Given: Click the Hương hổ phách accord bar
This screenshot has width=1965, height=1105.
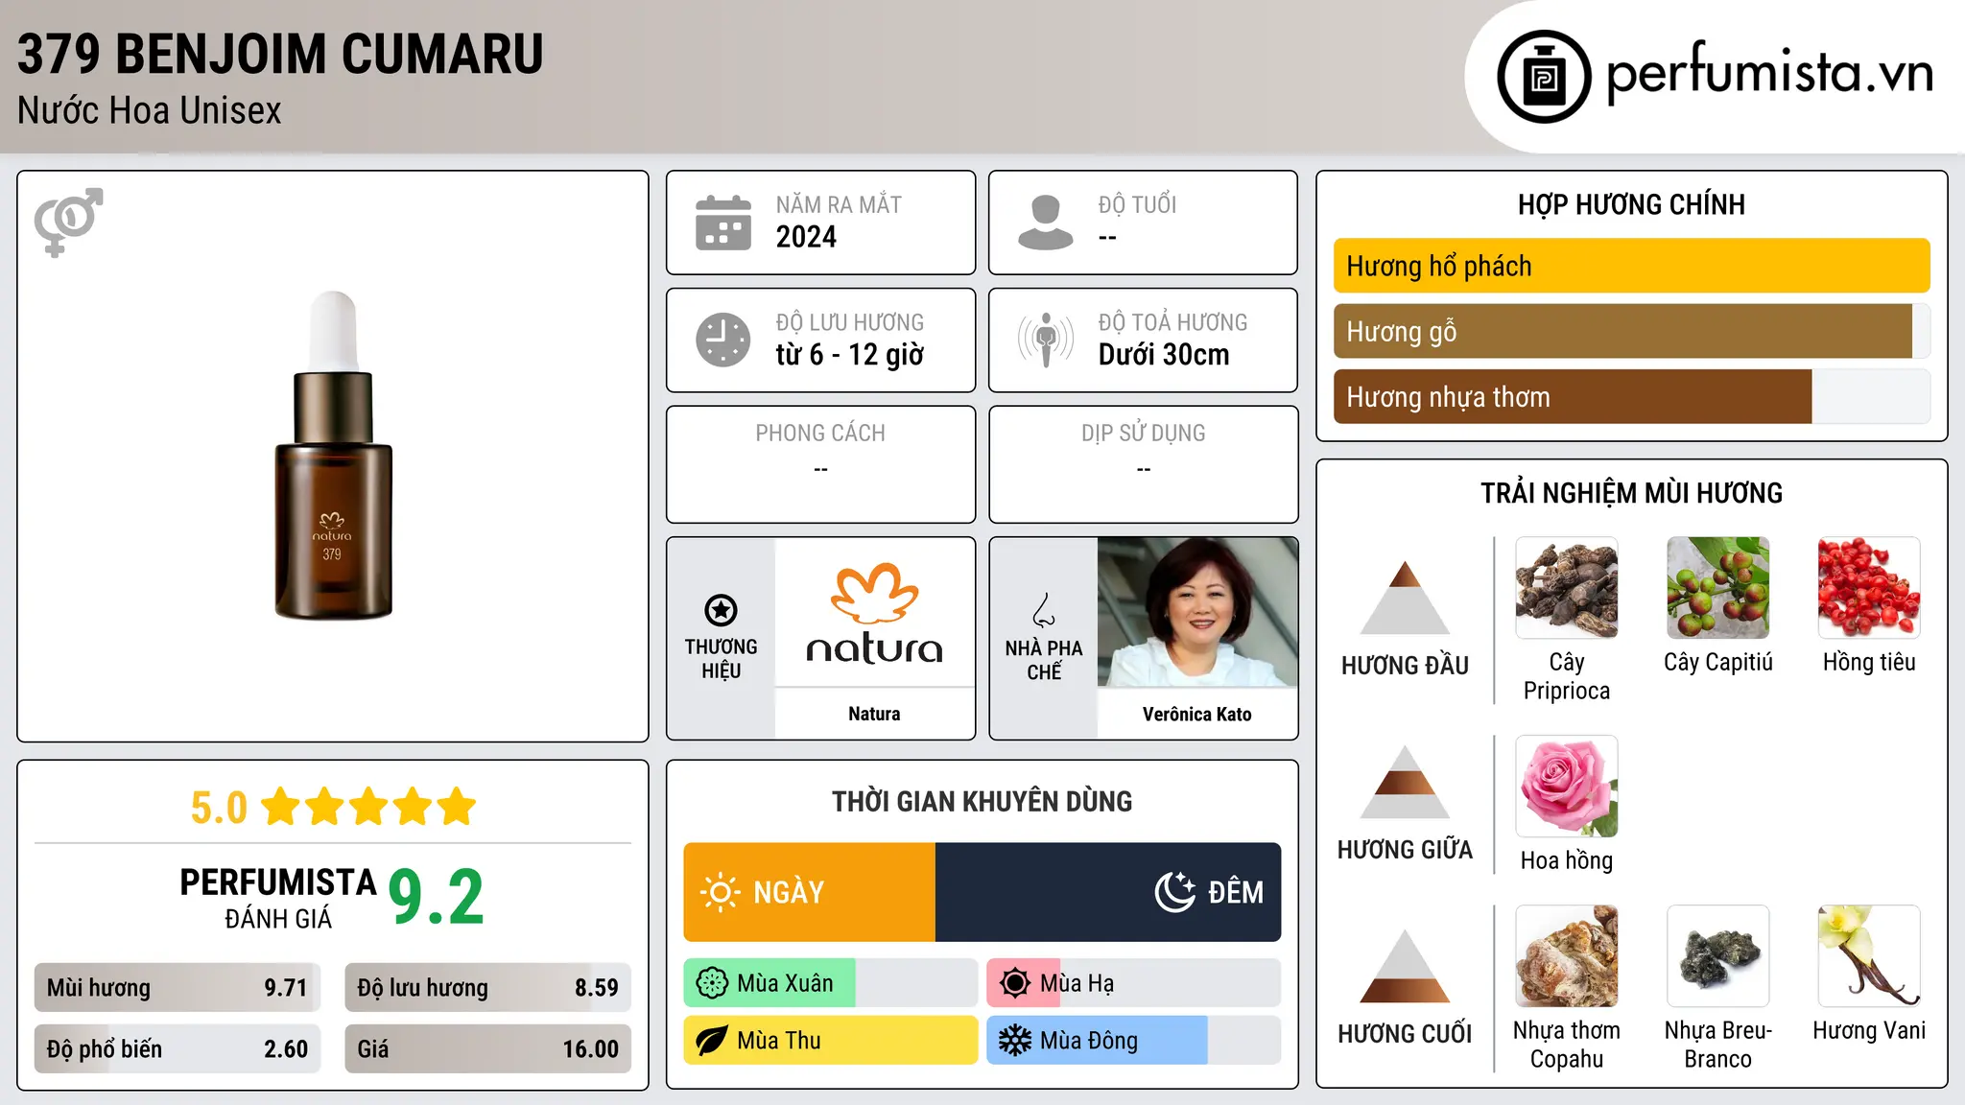Looking at the screenshot, I should pos(1632,266).
